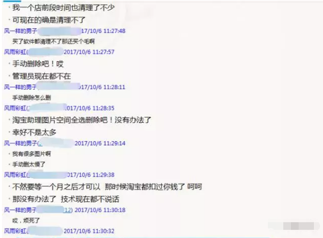This screenshot has width=323, height=238.
Task: Select message 我有很多图片啊
Action: pyautogui.click(x=32, y=154)
